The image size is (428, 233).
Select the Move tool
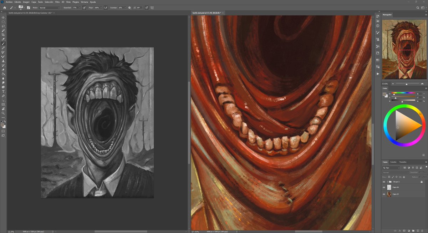[x=3, y=17]
